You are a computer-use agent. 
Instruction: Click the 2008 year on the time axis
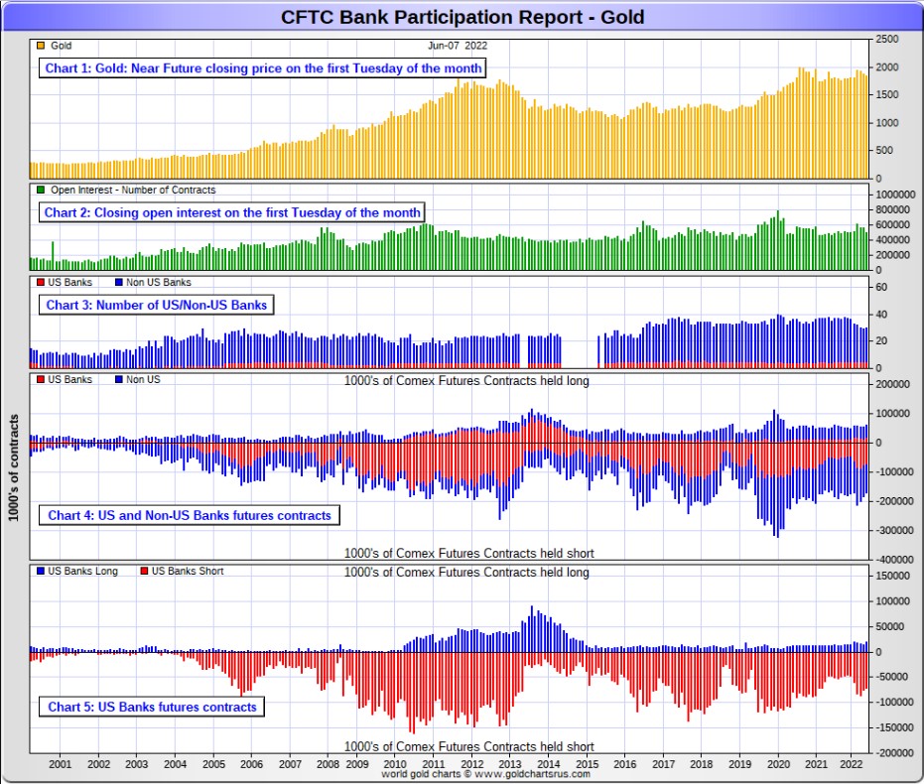click(x=328, y=765)
